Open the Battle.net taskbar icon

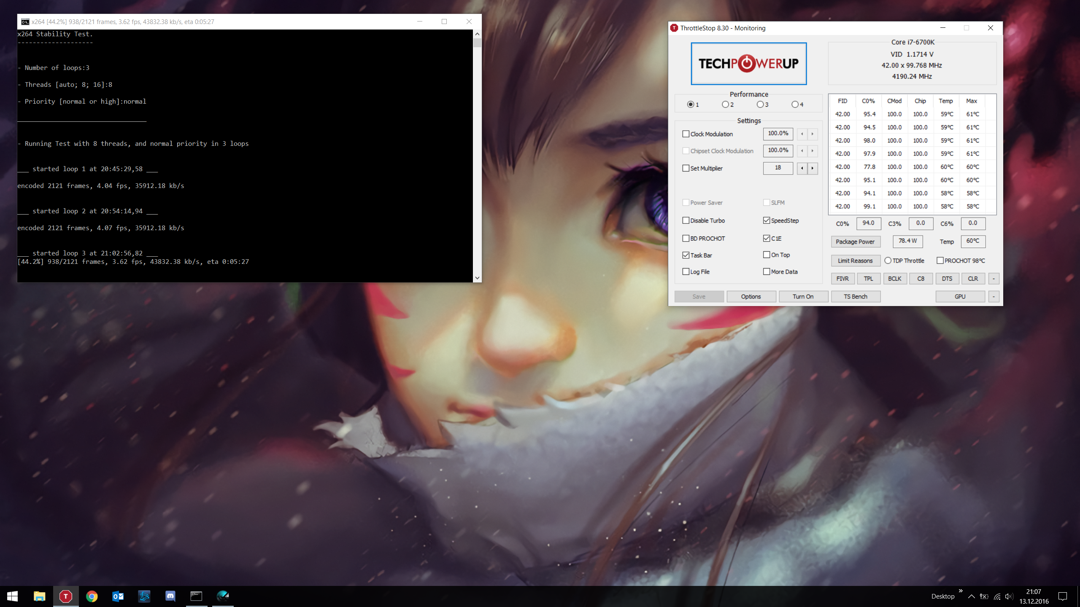[x=144, y=596]
